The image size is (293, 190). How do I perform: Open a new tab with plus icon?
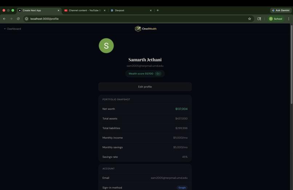coord(158,10)
